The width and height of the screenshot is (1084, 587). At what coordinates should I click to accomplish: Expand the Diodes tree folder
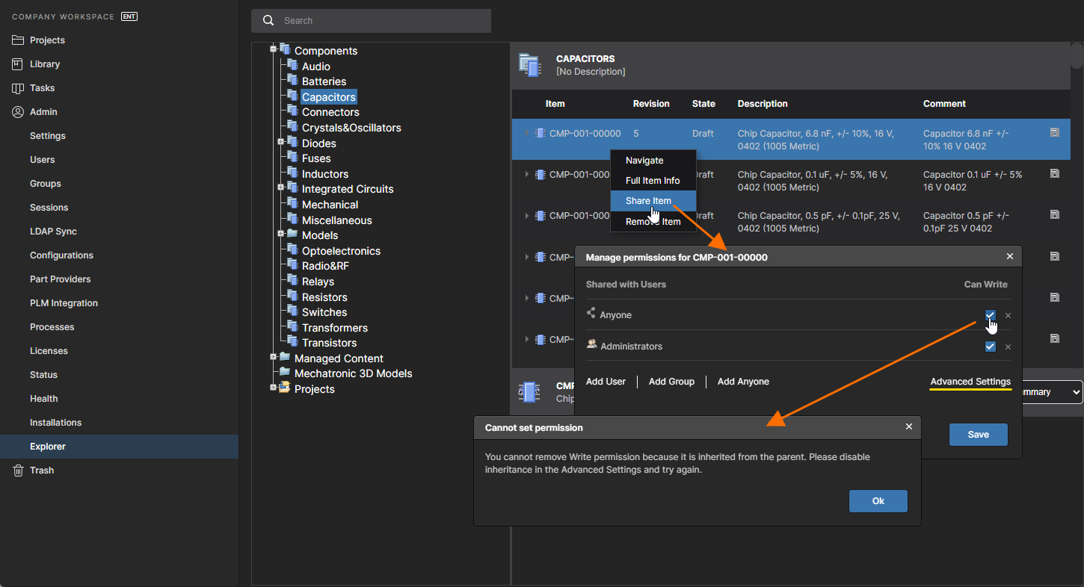(281, 142)
